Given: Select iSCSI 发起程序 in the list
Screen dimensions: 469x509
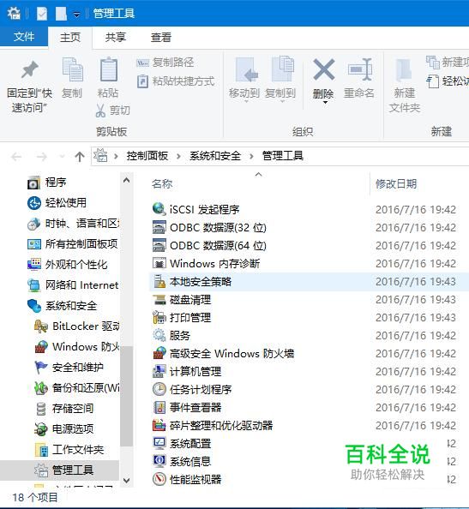Looking at the screenshot, I should coord(205,209).
